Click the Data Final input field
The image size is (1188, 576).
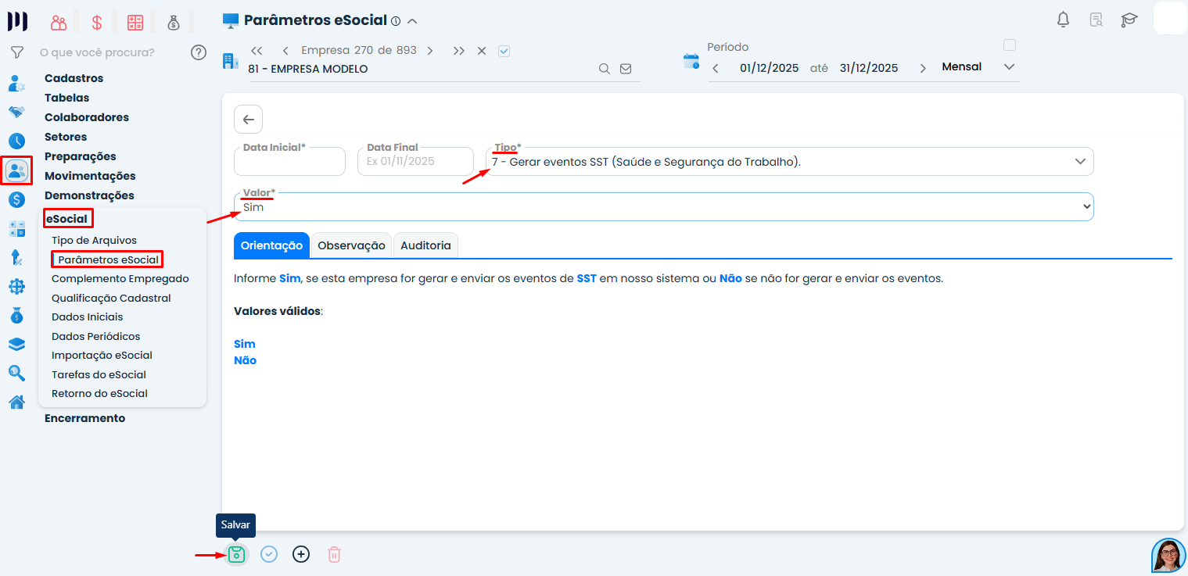415,162
